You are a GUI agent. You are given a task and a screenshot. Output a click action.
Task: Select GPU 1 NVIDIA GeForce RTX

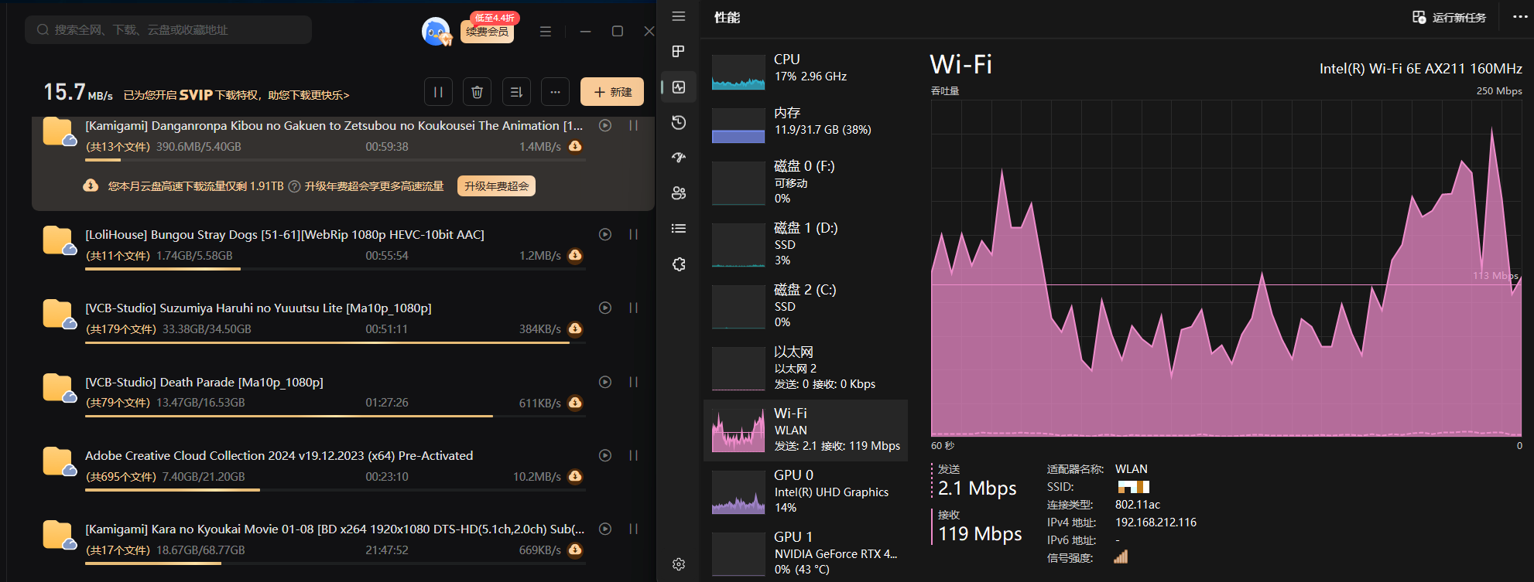tap(806, 554)
